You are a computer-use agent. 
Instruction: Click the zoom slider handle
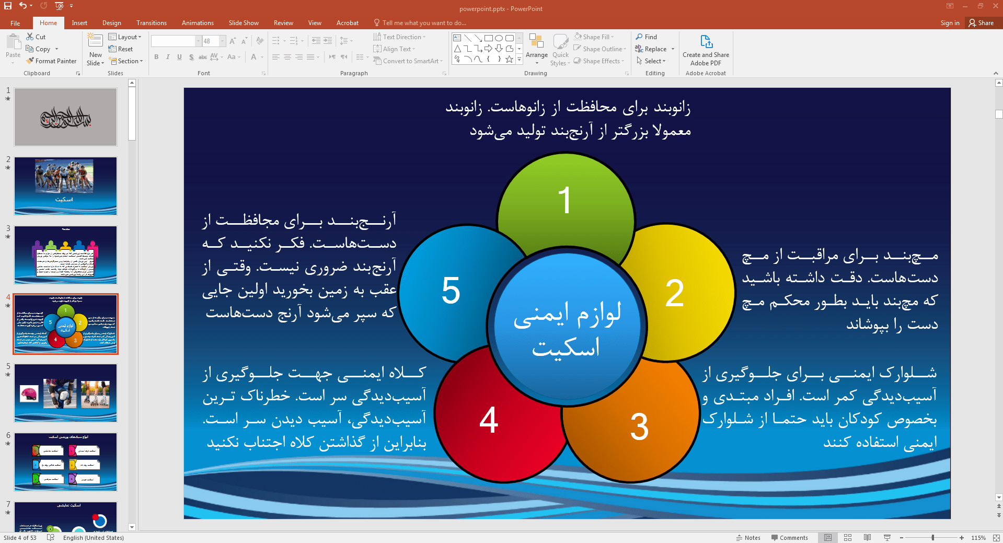933,538
